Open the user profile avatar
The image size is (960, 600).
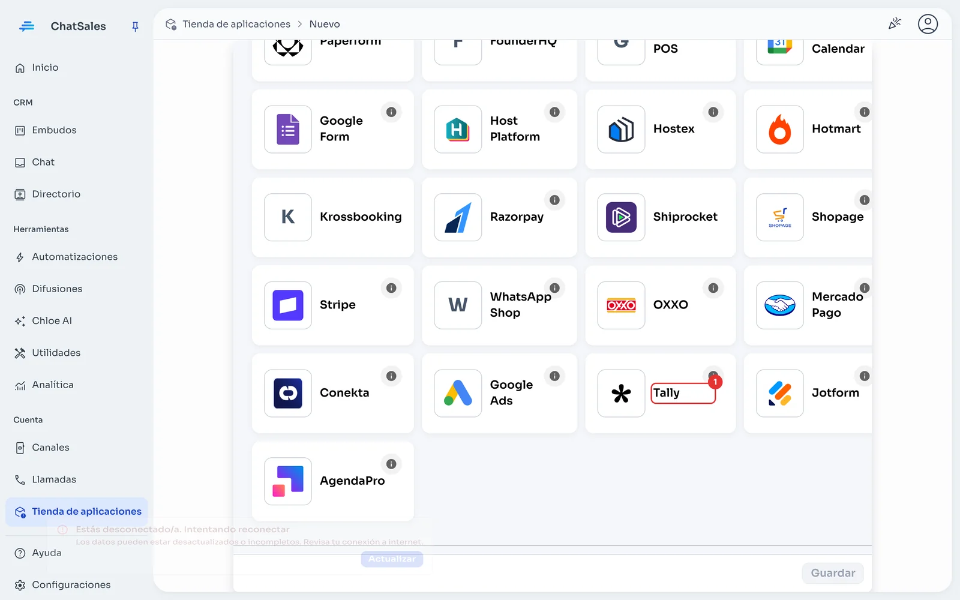[x=928, y=24]
